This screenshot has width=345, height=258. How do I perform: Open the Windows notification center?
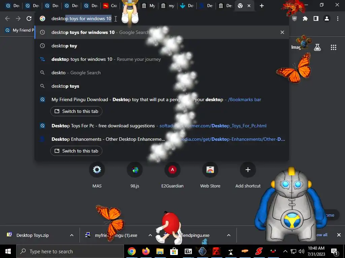coord(334,251)
